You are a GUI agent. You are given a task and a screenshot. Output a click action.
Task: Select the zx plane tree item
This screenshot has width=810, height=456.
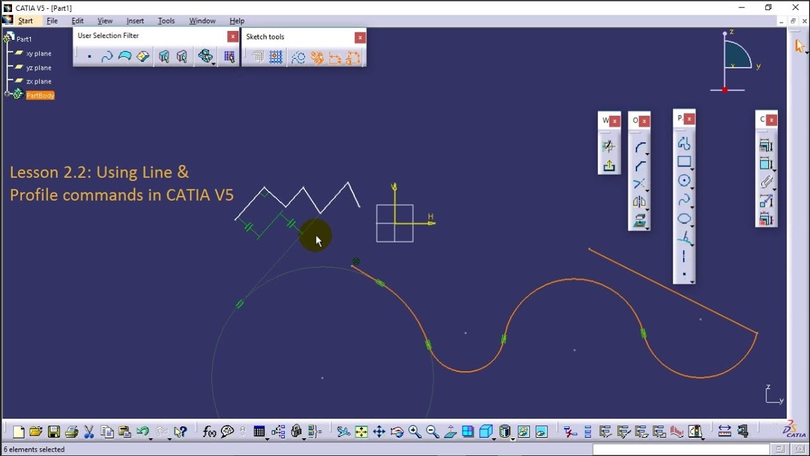tap(39, 82)
